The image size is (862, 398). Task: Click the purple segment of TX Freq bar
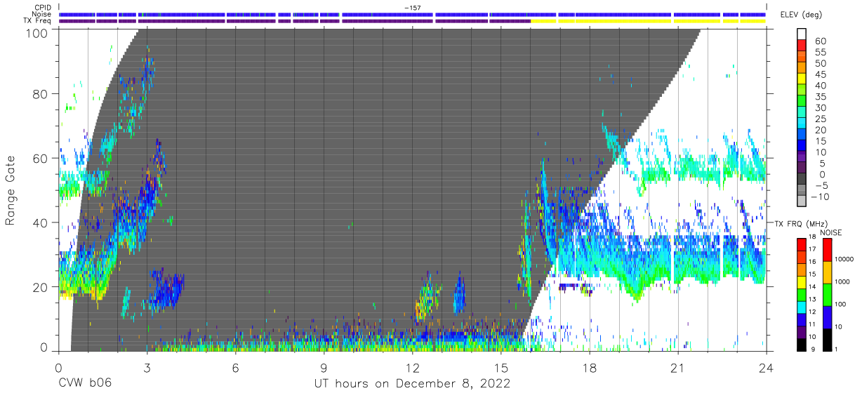click(295, 21)
